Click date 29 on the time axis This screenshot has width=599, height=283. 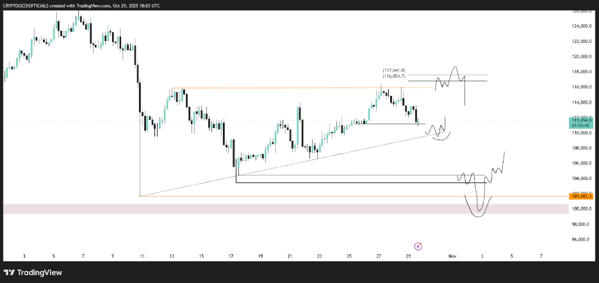(408, 256)
